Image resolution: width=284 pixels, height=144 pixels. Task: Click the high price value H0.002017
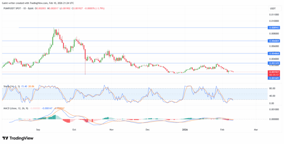point(53,8)
